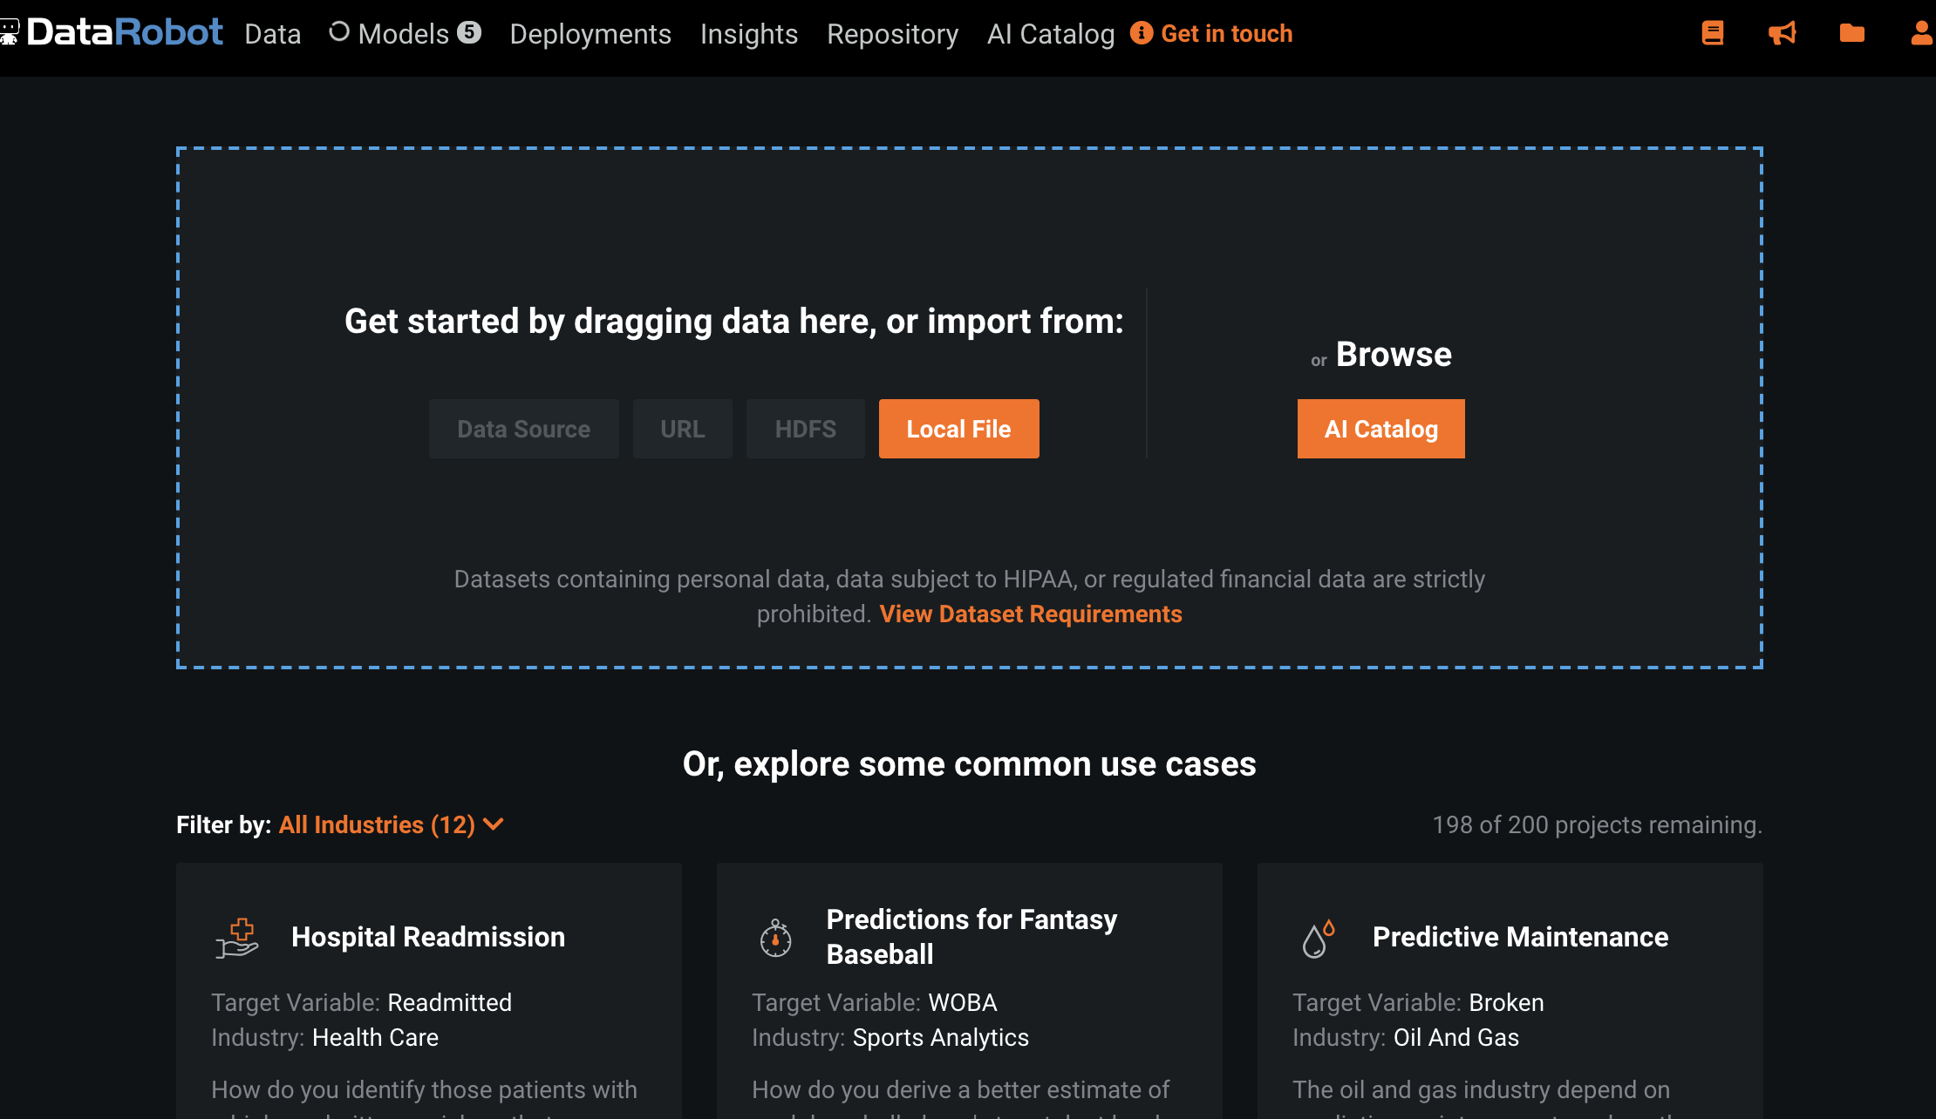1936x1119 pixels.
Task: Open AI Catalog in the top navigation
Action: coord(1051,34)
